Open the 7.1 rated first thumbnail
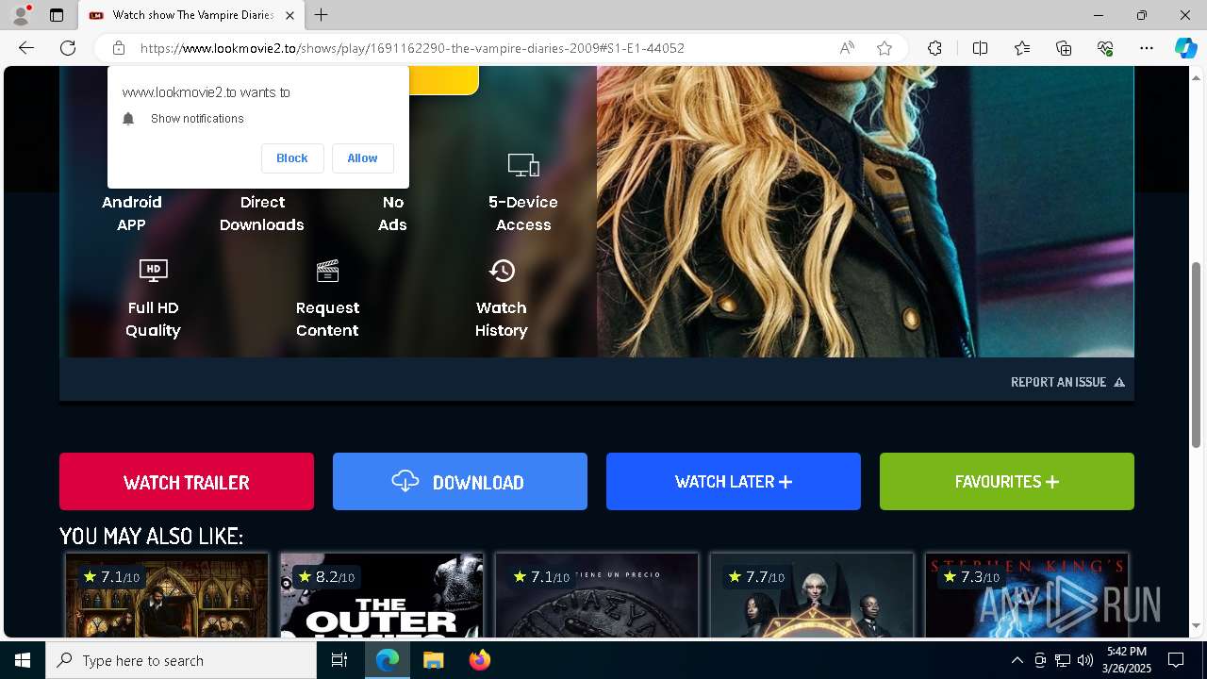 click(x=167, y=595)
